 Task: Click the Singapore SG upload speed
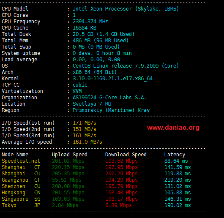click(68, 199)
